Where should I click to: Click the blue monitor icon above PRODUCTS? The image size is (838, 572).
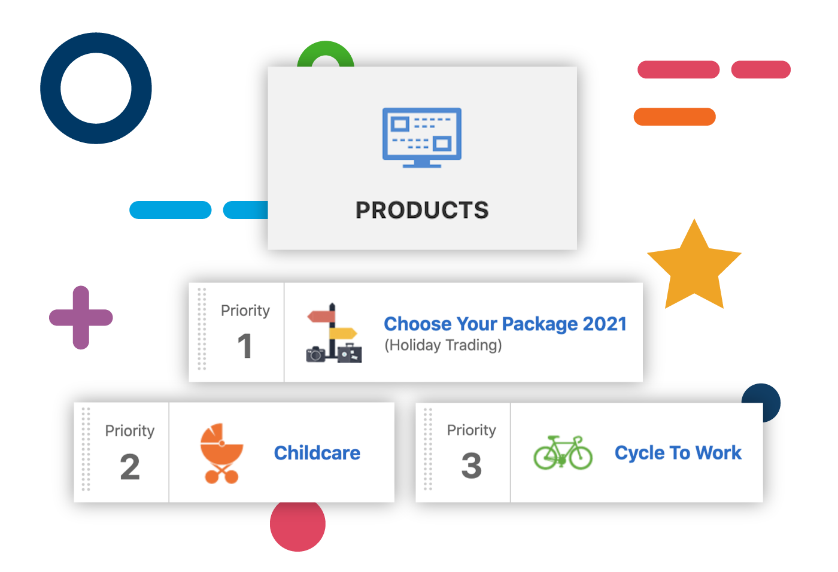tap(421, 138)
